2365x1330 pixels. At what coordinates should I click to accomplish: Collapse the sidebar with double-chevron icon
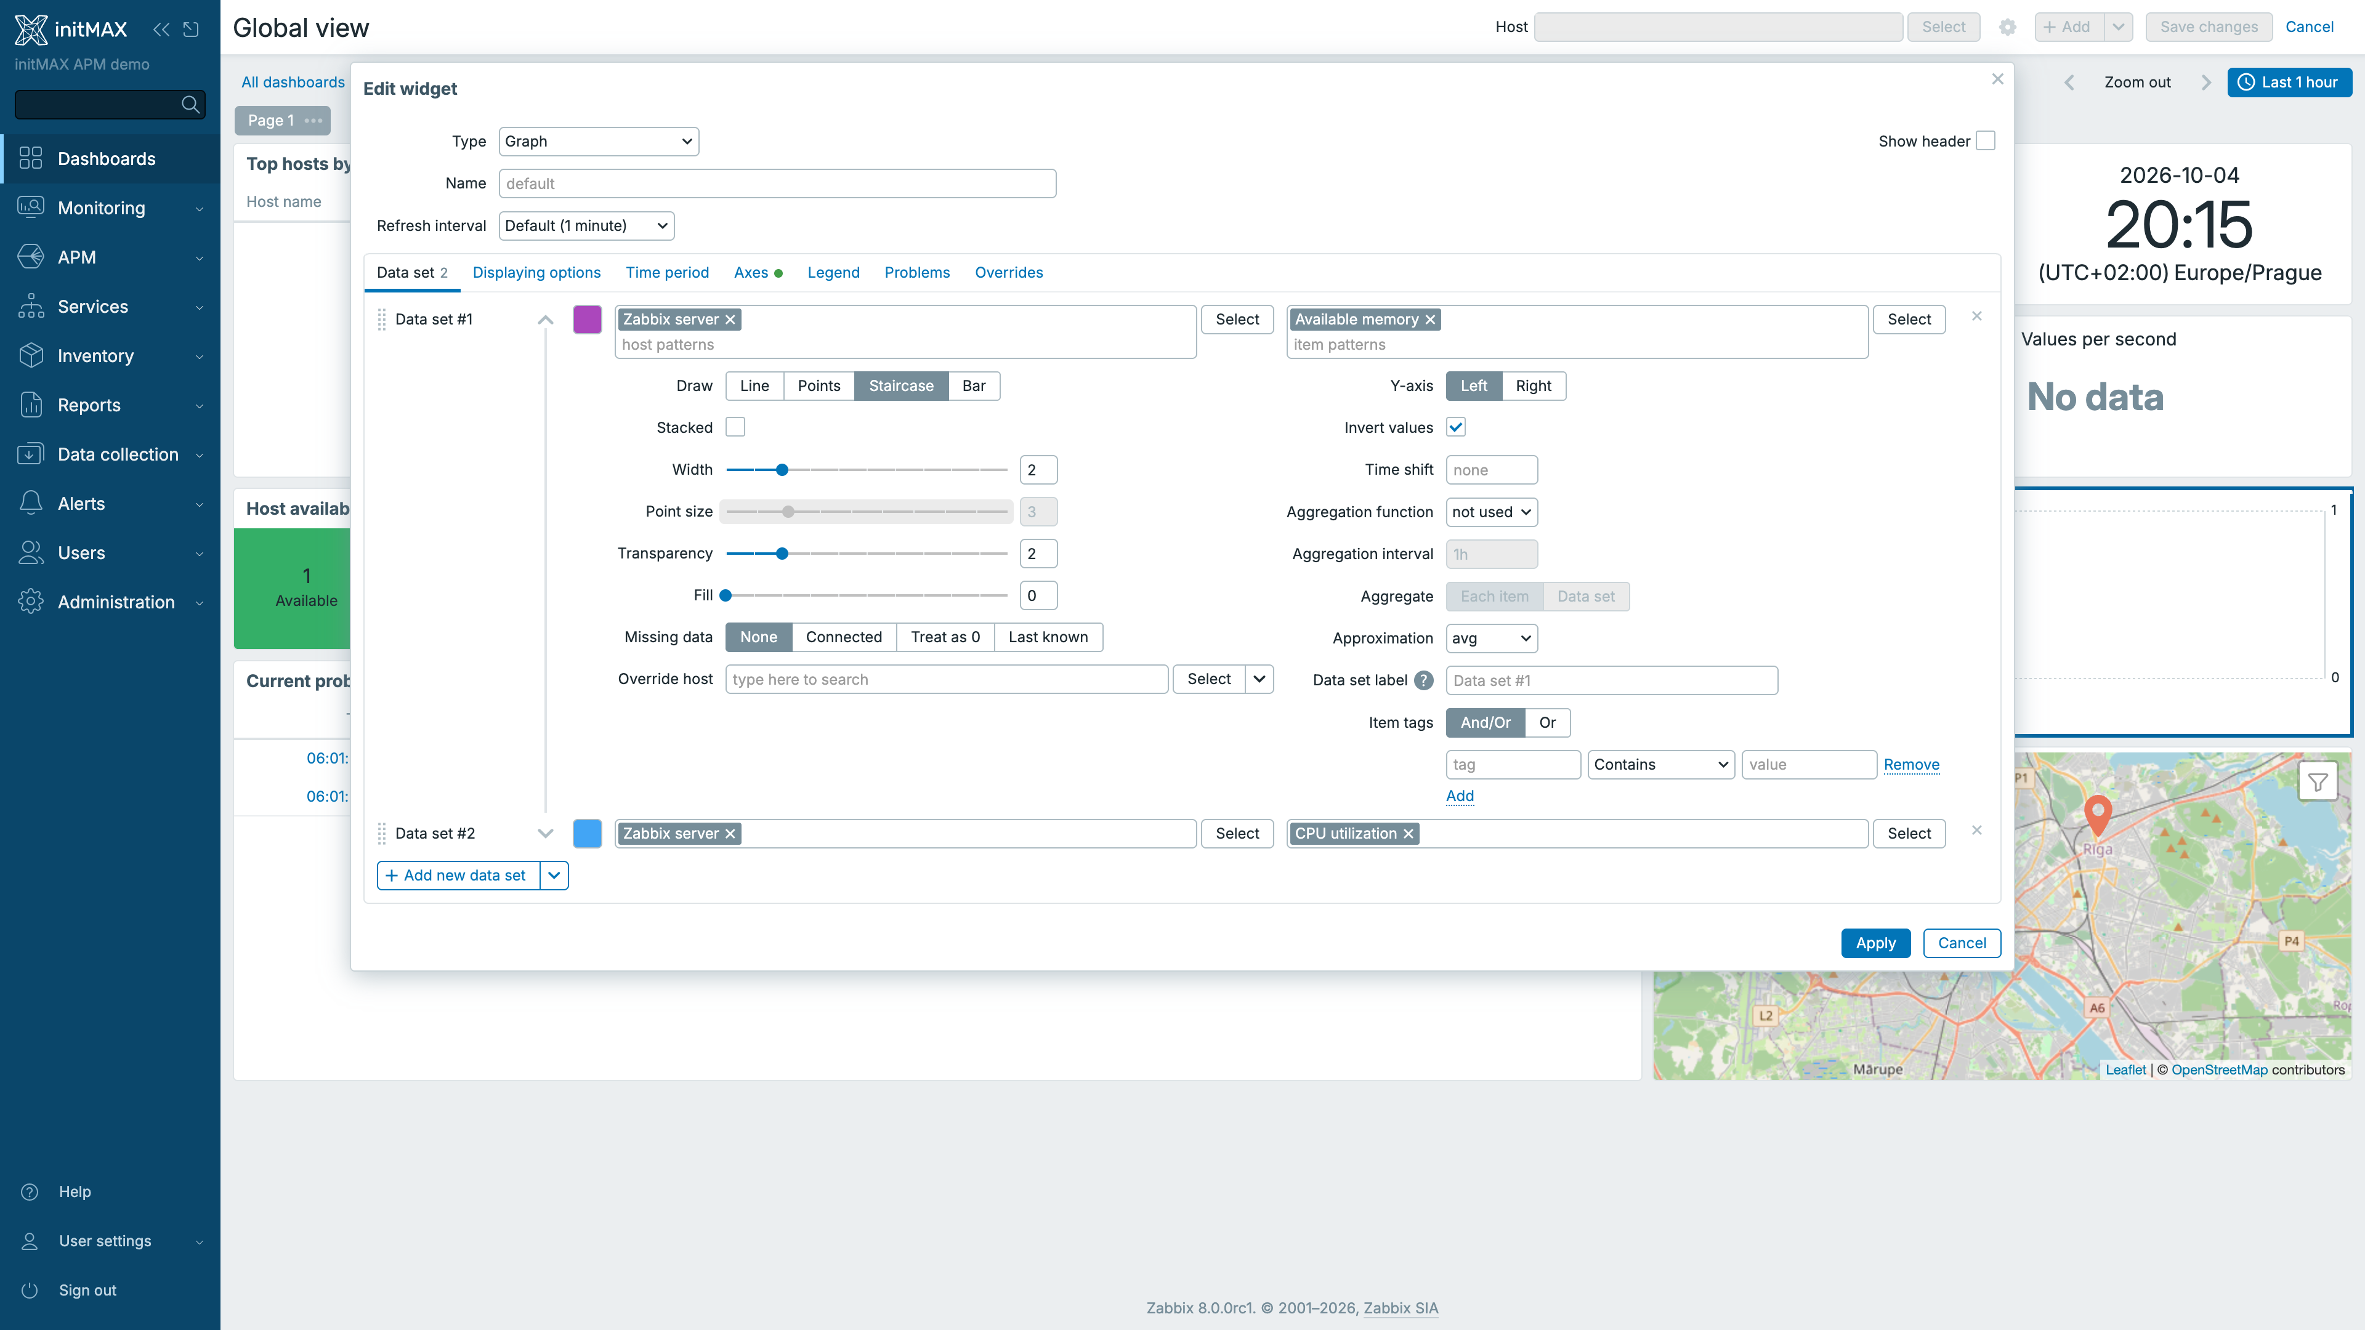(161, 28)
